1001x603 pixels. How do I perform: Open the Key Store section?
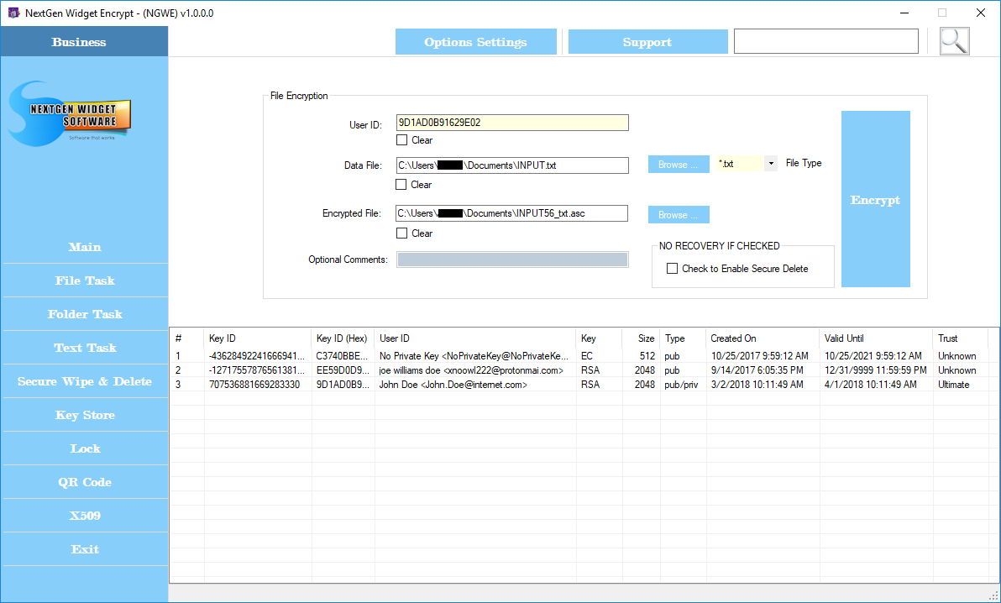[85, 415]
